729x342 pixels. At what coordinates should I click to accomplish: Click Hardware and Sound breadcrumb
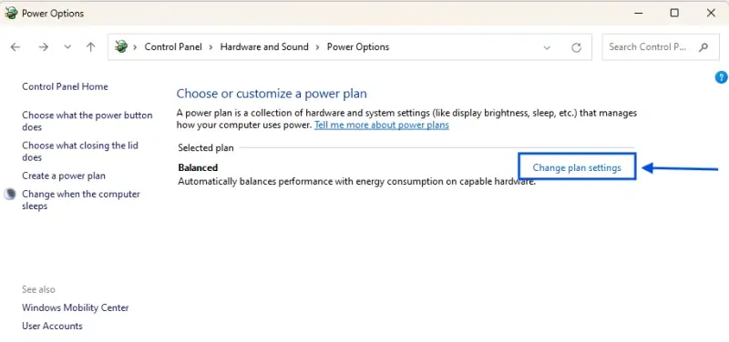264,47
